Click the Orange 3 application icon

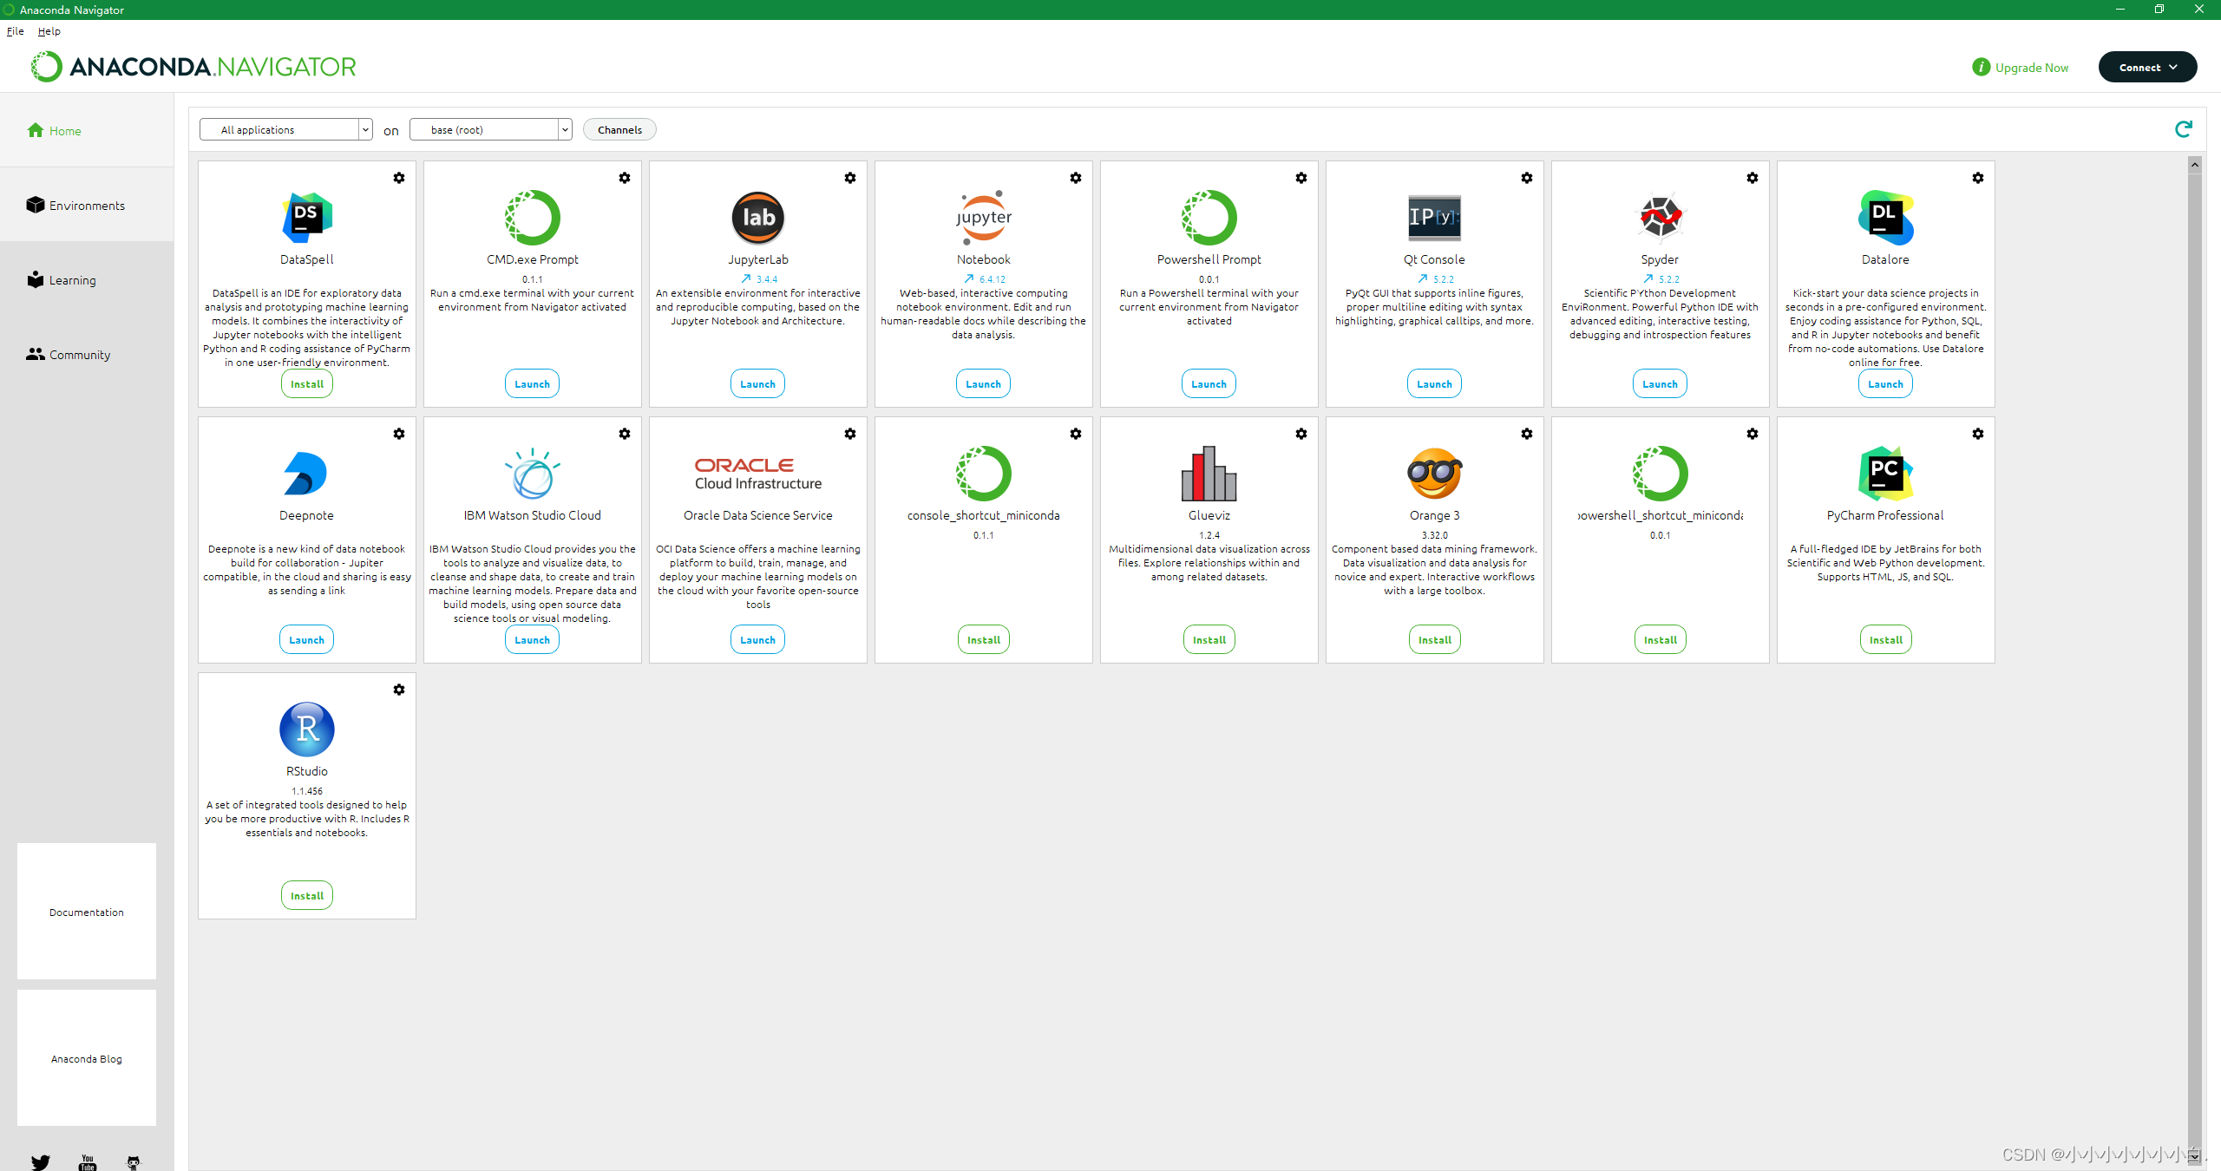pos(1433,472)
